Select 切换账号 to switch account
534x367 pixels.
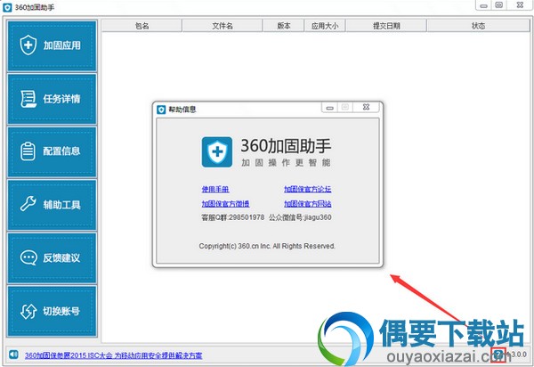53,311
